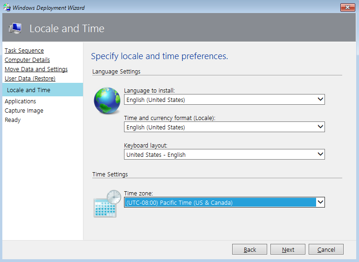Click the Next button
This screenshot has height=262, width=359.
point(288,249)
